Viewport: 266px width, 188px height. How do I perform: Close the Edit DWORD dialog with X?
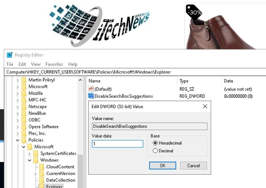[205, 106]
